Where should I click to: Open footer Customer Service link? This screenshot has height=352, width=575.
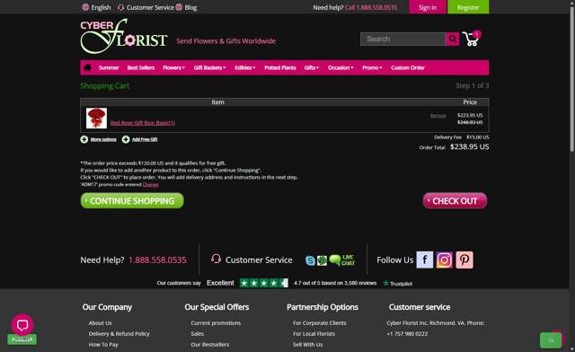(x=259, y=260)
